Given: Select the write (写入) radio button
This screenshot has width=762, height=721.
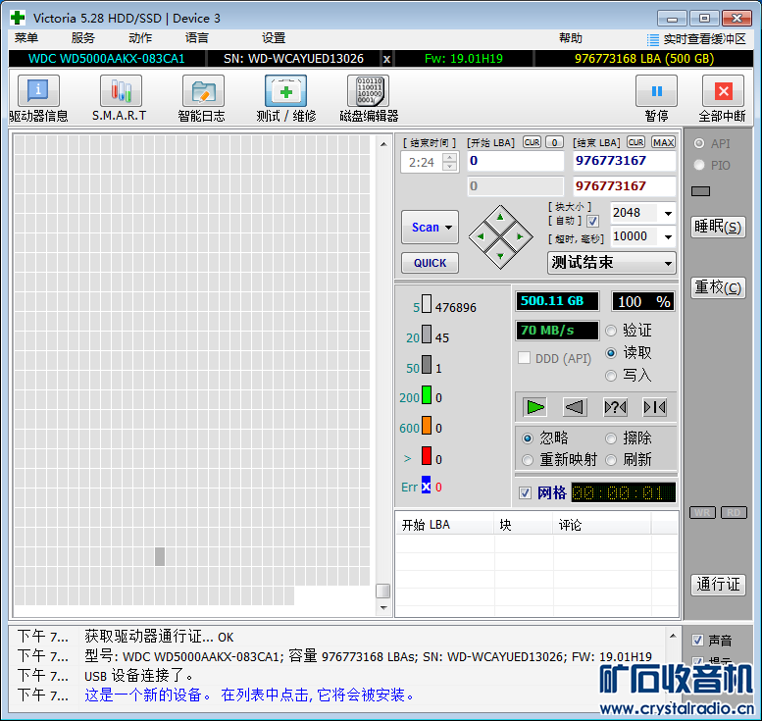Looking at the screenshot, I should 611,376.
